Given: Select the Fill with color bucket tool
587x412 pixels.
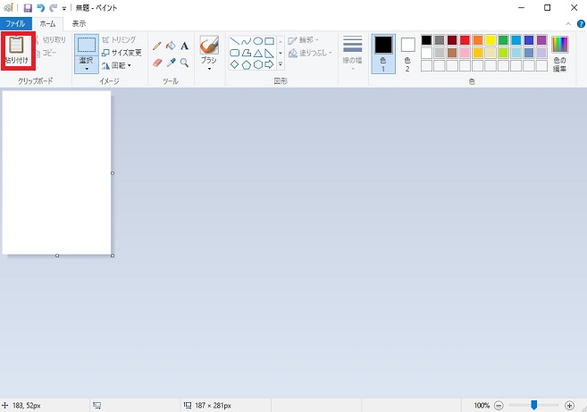Looking at the screenshot, I should [x=171, y=46].
